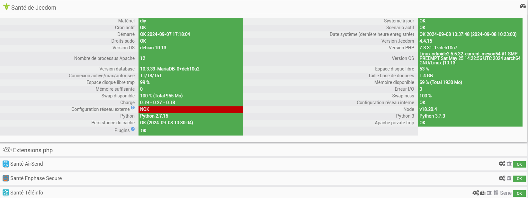Click the Enphase Secure OK status badge
528x198 pixels.
tap(519, 179)
